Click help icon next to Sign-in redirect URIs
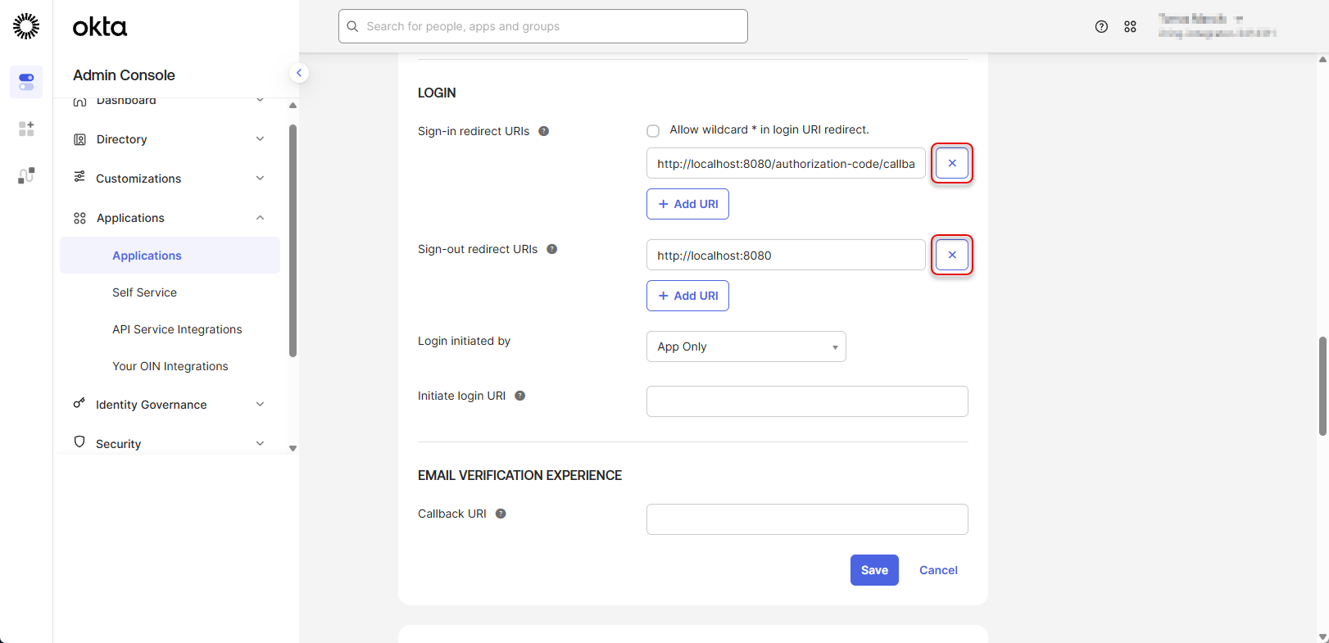1329x643 pixels. (x=543, y=131)
